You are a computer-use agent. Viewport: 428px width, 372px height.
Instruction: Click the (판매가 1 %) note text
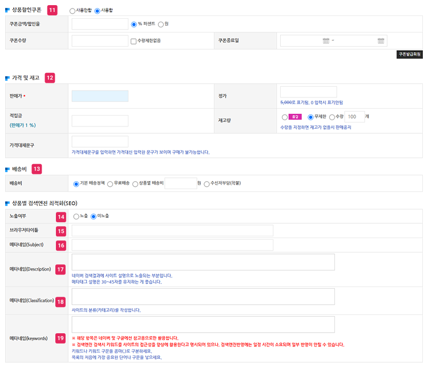click(23, 125)
